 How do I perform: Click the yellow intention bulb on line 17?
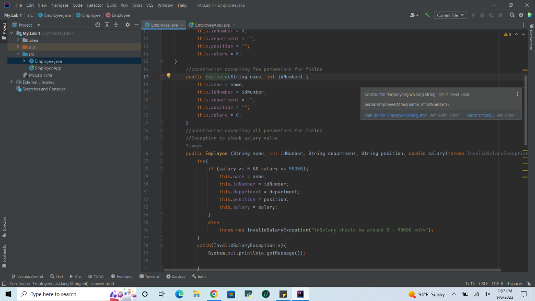tap(168, 76)
